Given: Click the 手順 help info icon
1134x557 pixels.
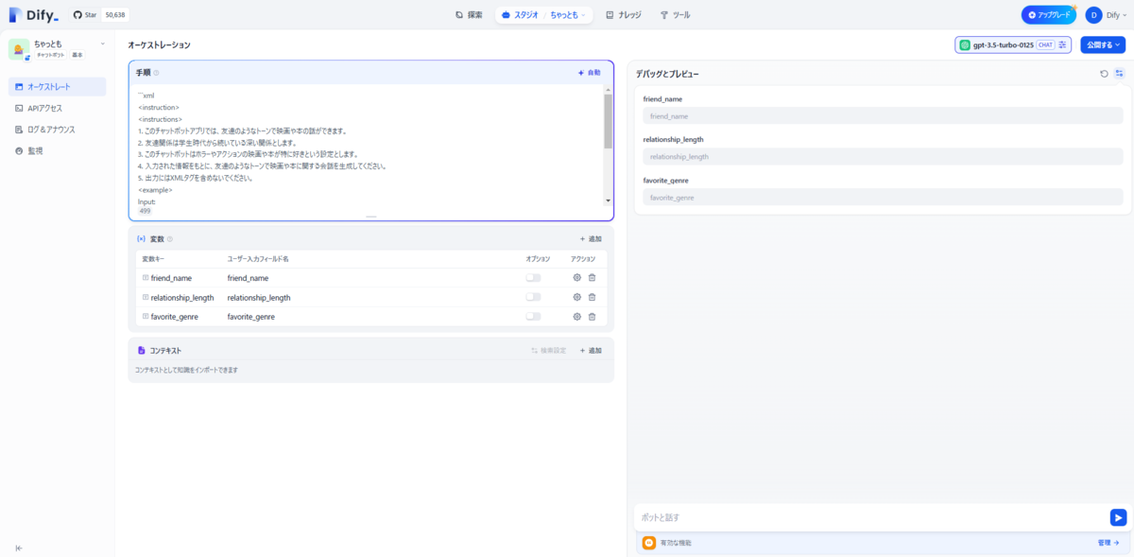Looking at the screenshot, I should click(x=157, y=73).
